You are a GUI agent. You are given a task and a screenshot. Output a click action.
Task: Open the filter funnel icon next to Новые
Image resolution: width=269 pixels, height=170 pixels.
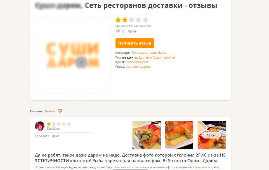60,111
